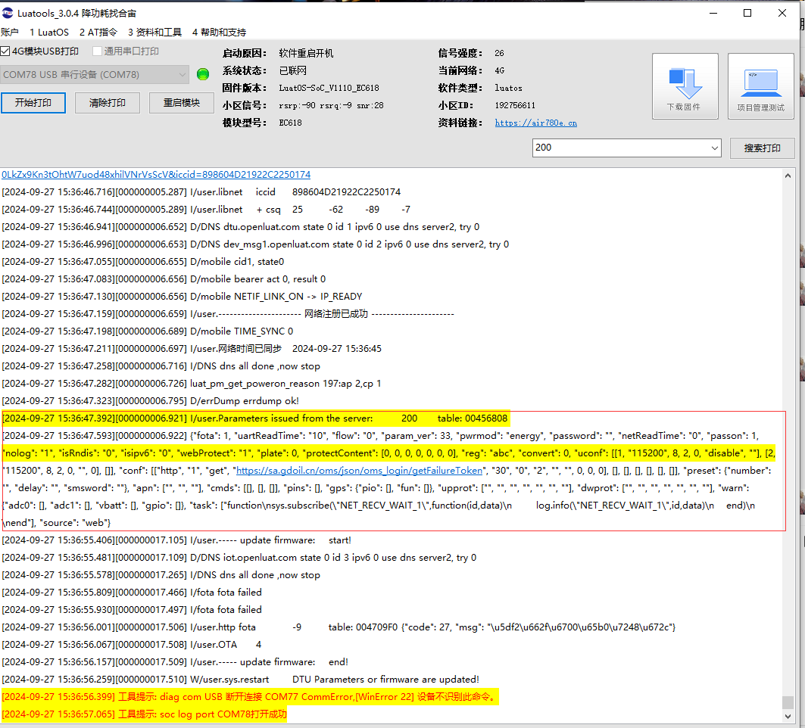Enable 通用串口打印 printing mode
805x728 pixels.
point(96,51)
